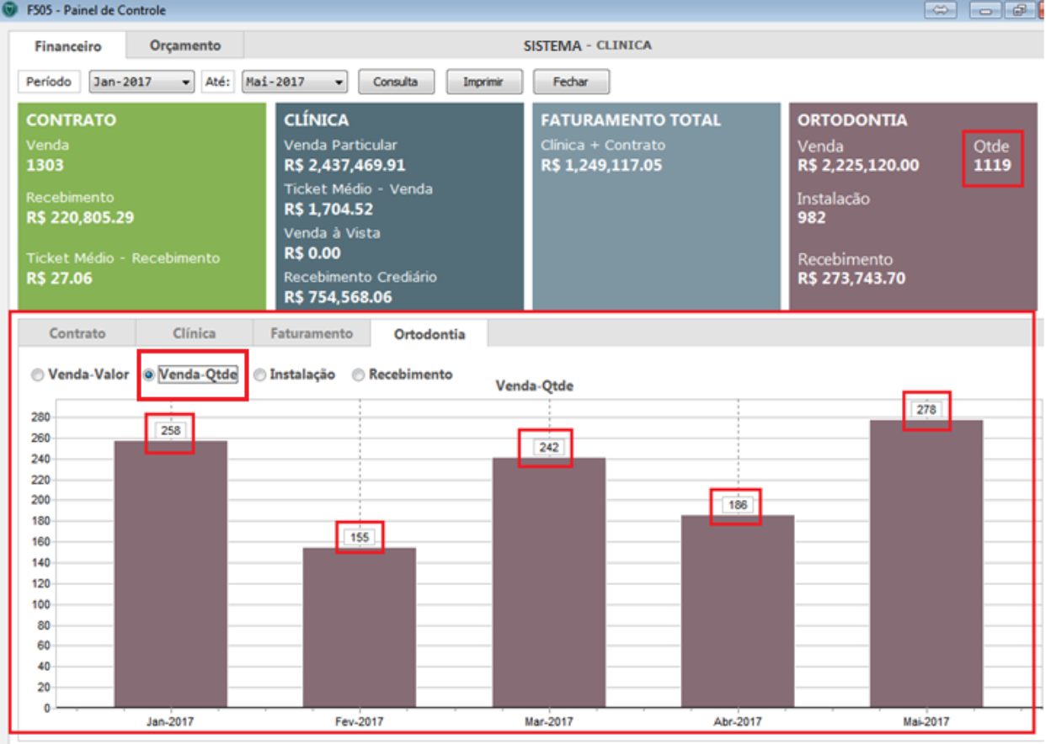Image resolution: width=1046 pixels, height=744 pixels.
Task: Open the Ortodontia chart tab
Action: point(429,333)
